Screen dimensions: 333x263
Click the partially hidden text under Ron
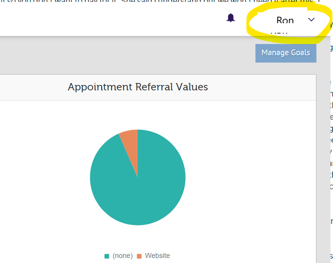point(279,32)
